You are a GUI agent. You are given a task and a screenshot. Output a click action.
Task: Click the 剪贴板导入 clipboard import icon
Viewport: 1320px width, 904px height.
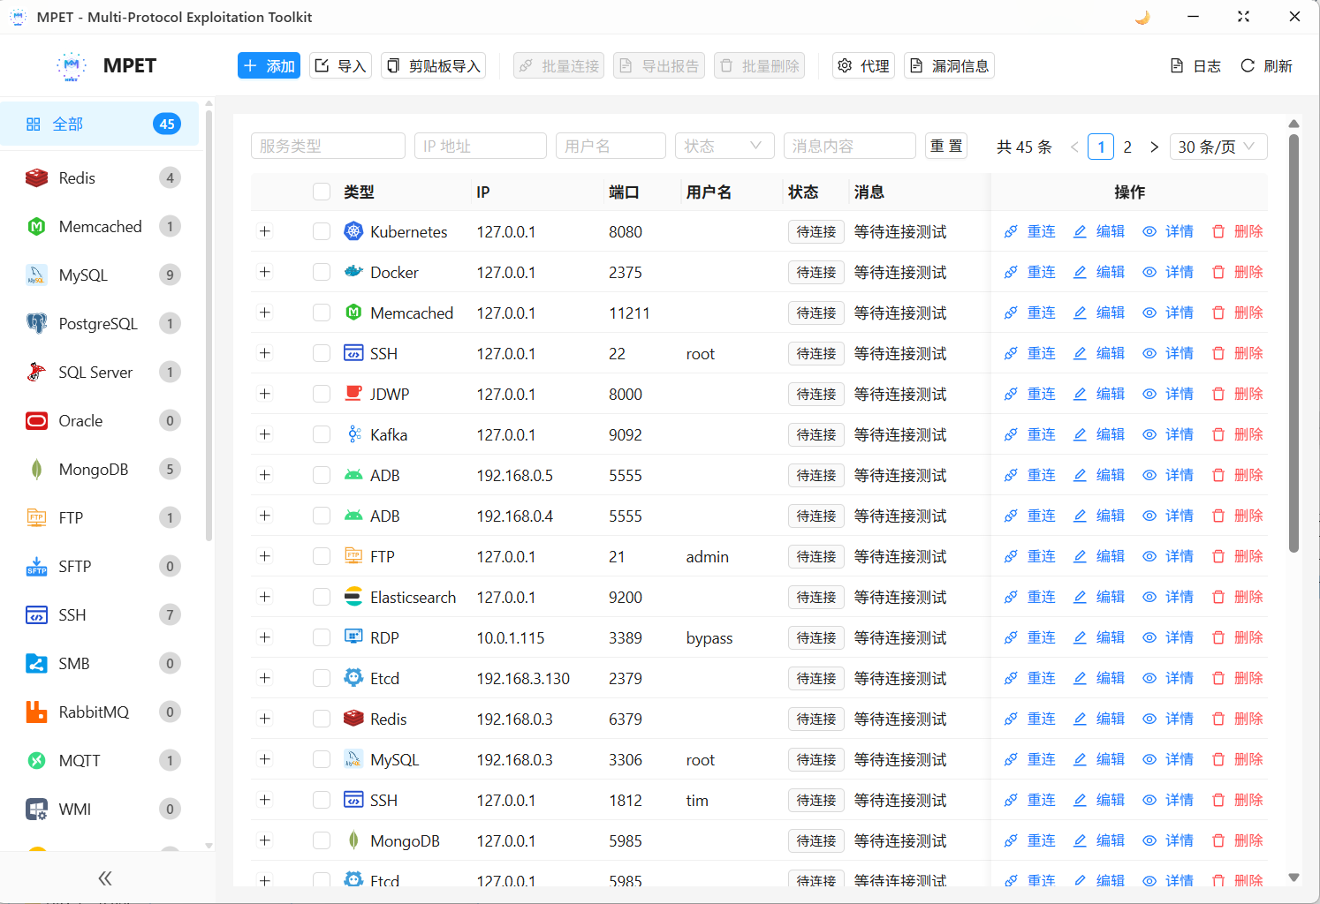pos(392,64)
